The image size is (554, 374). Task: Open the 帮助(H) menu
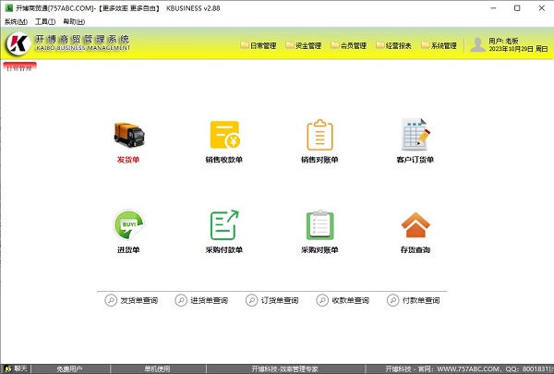tap(74, 21)
